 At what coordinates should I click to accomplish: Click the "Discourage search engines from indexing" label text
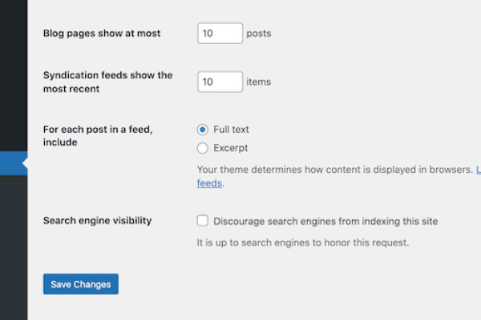(325, 221)
